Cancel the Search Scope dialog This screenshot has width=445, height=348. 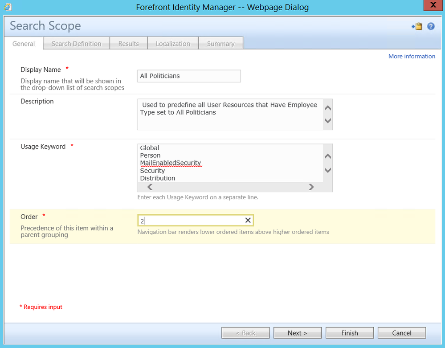(402, 333)
